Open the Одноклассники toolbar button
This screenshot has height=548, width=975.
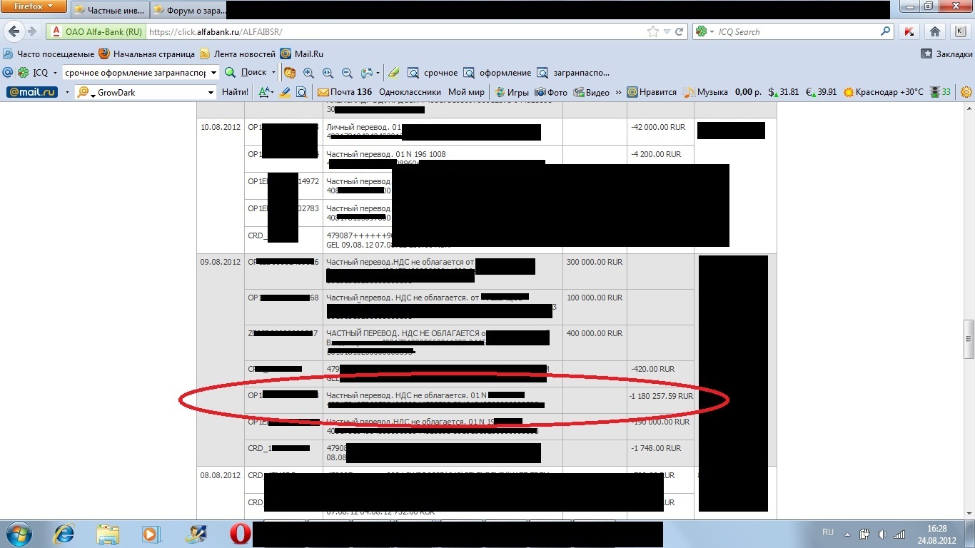(x=410, y=92)
